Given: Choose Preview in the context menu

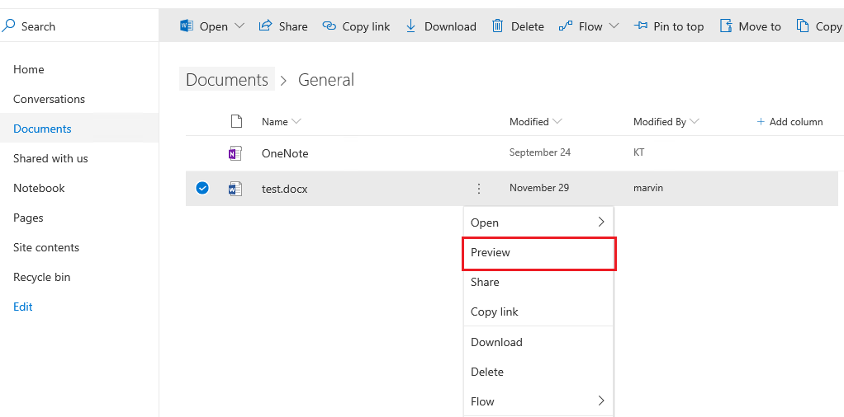Looking at the screenshot, I should pos(538,252).
